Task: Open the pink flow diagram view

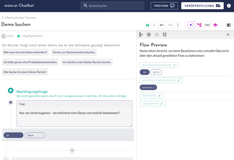Action: (199, 25)
